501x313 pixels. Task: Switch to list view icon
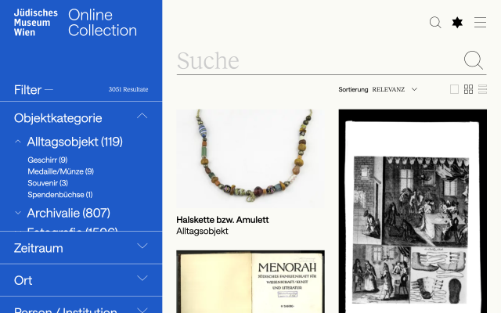[482, 89]
